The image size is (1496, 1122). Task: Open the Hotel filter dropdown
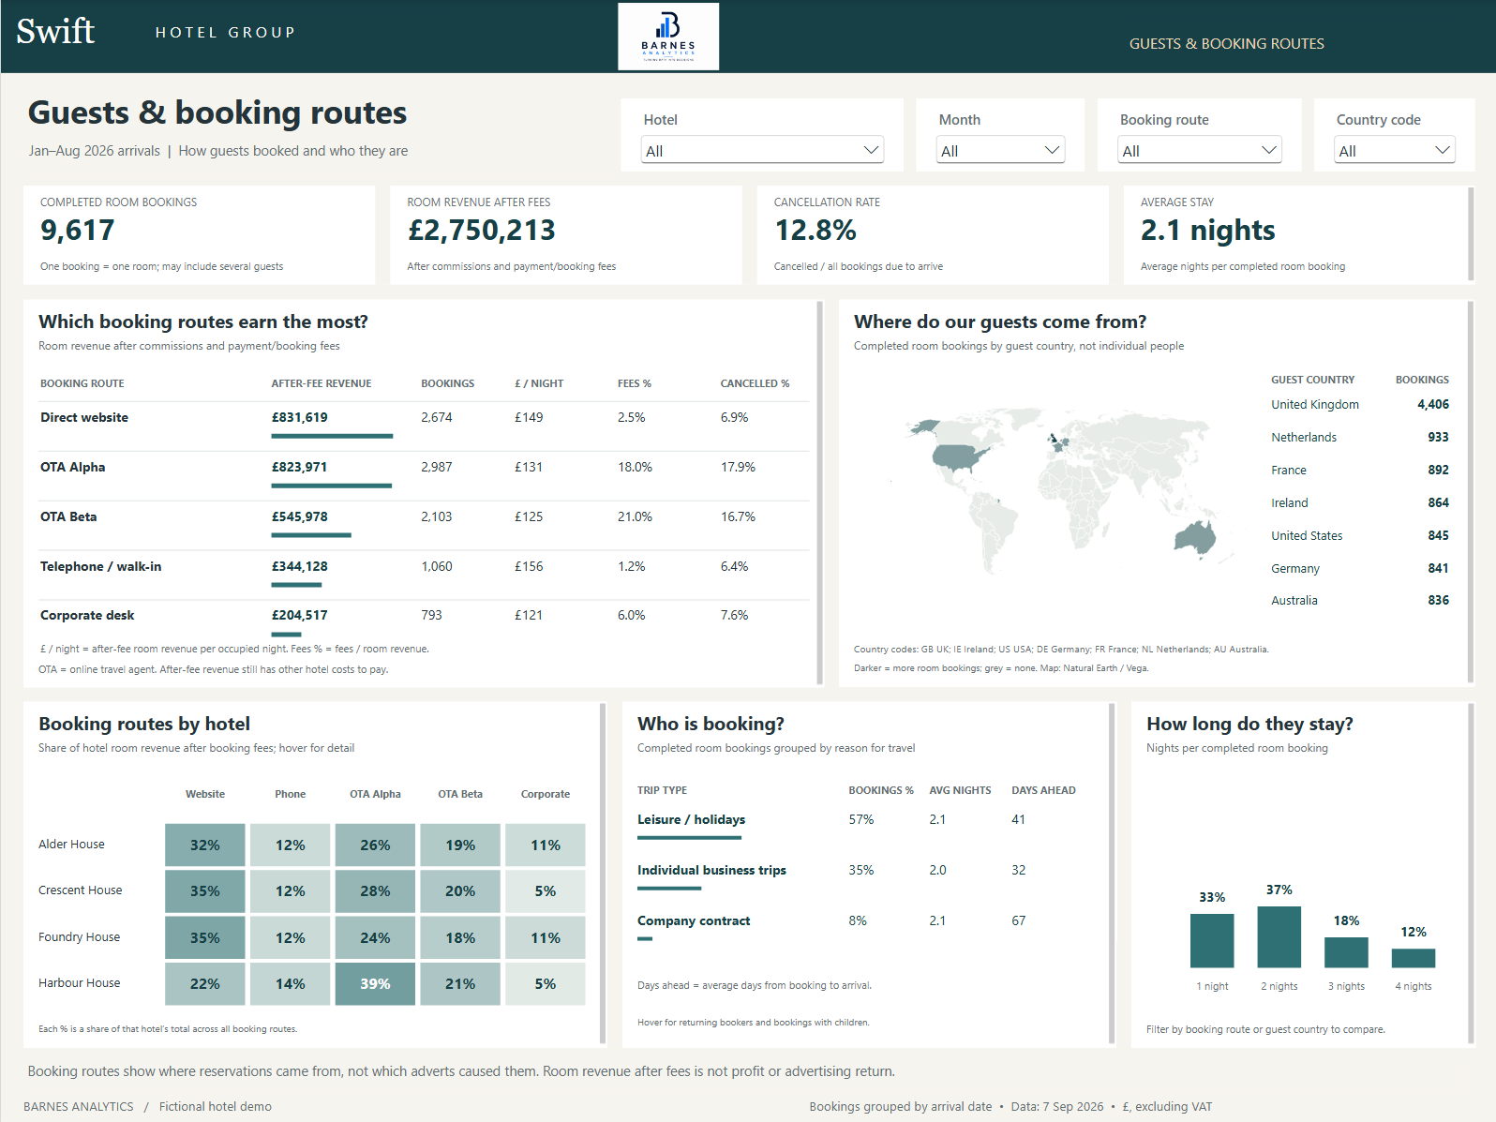(762, 150)
